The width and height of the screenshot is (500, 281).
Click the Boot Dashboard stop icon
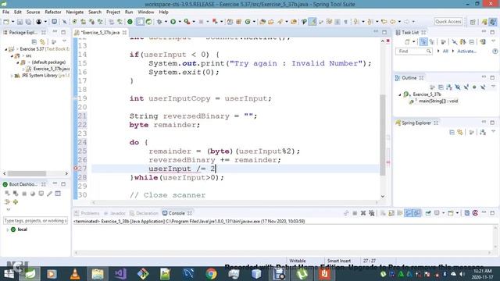[x=24, y=194]
